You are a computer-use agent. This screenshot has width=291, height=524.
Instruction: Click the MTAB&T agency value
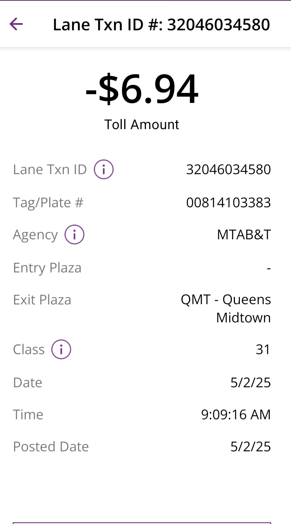pyautogui.click(x=244, y=235)
